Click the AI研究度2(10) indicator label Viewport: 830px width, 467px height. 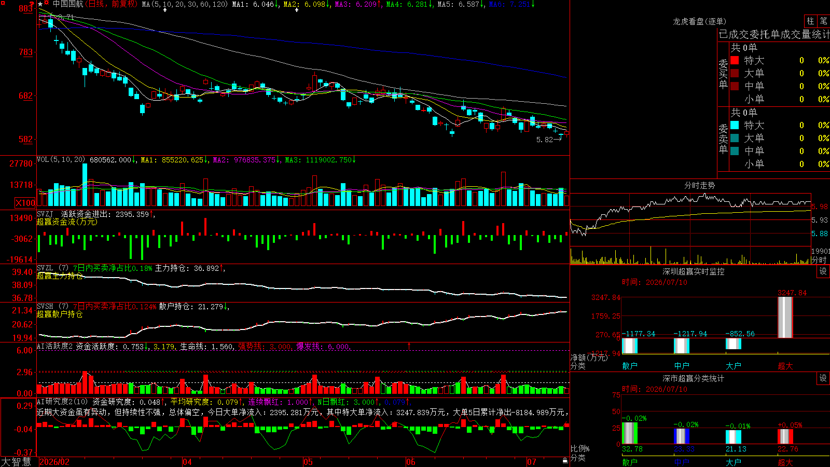coord(62,402)
